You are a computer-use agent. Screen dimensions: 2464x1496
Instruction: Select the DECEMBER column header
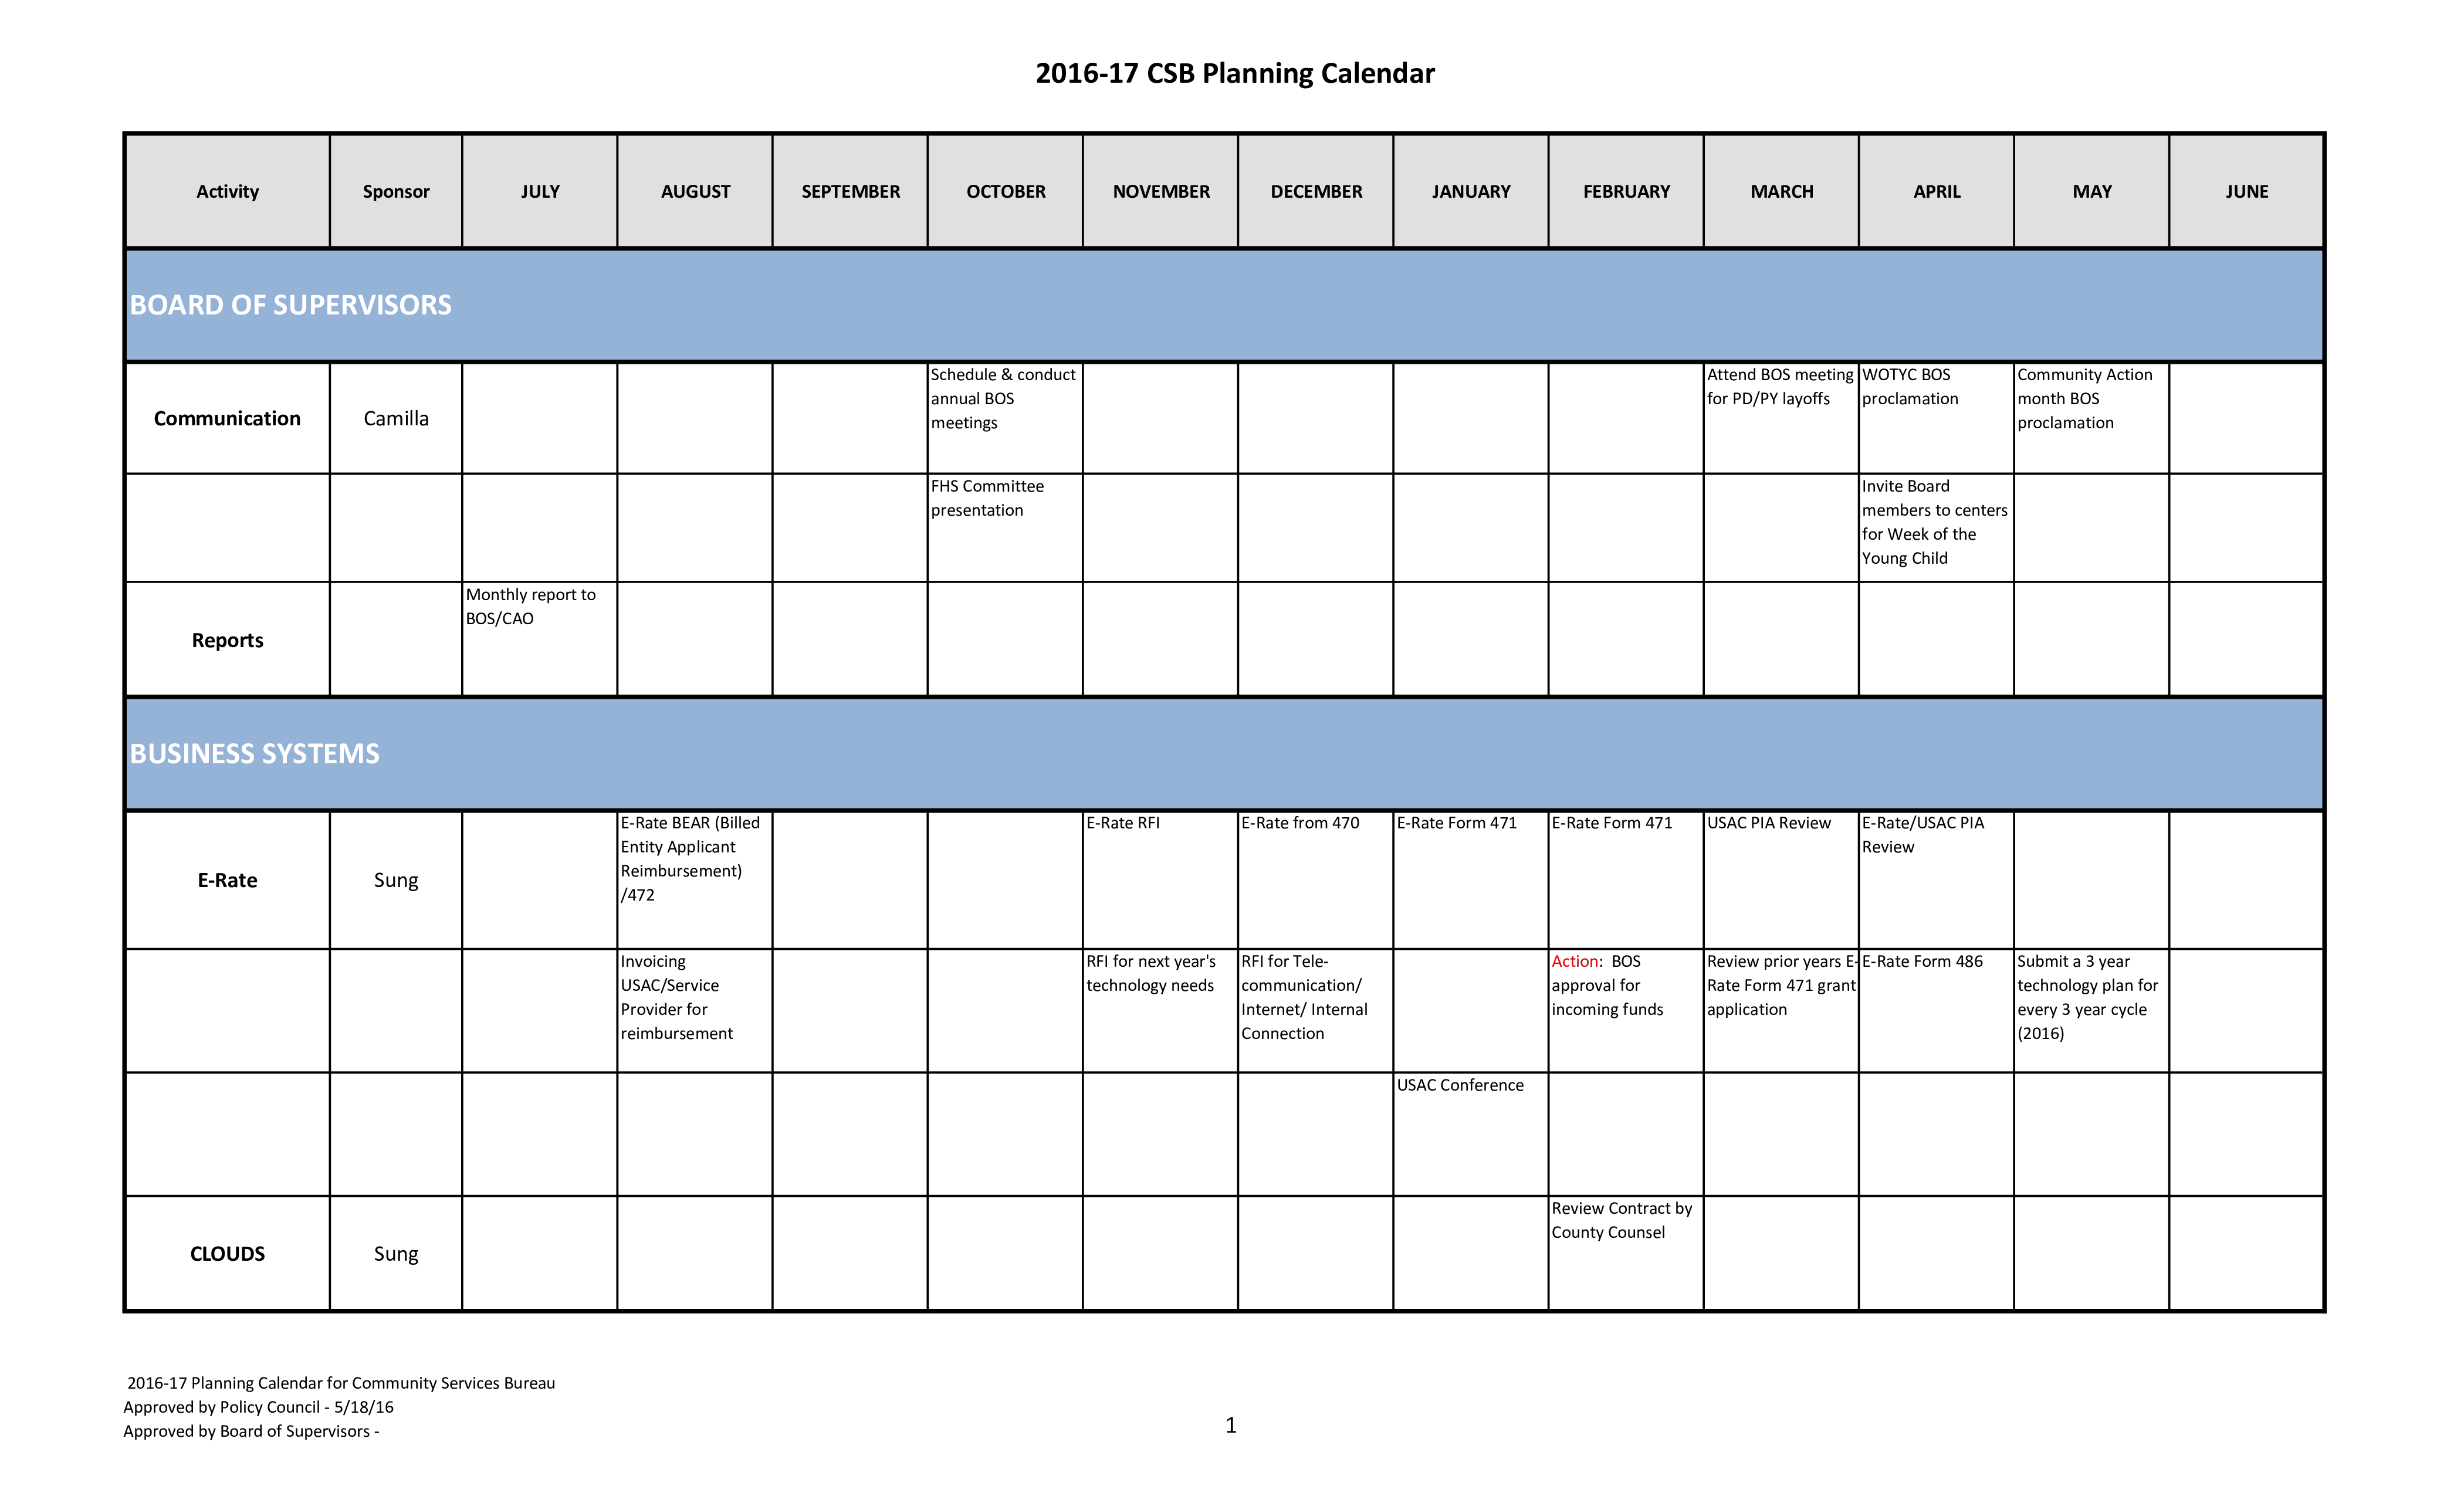tap(1316, 190)
